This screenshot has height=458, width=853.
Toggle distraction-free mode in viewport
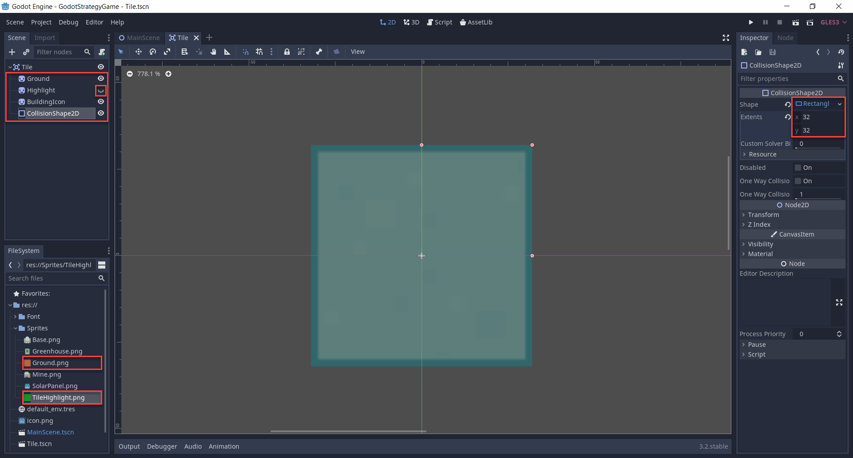[x=726, y=38]
